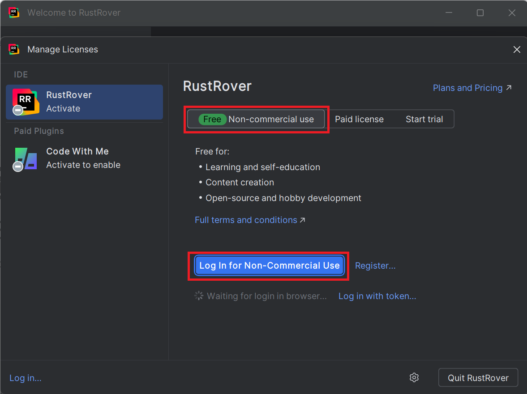527x394 pixels.
Task: Click Log In for Non-Commercial Use button
Action: click(269, 266)
